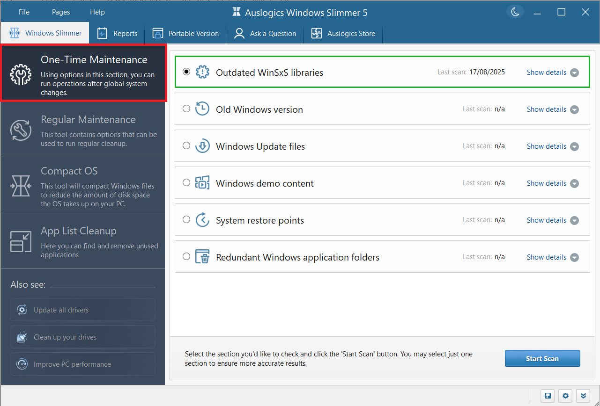The image size is (600, 406).
Task: Switch to the Reports tab
Action: 117,33
